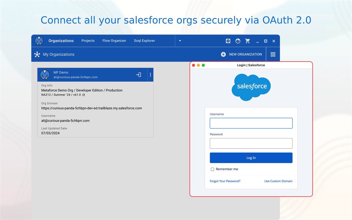This screenshot has height=220, width=352.
Task: Close the Login | Salesforce window
Action: pos(193,65)
